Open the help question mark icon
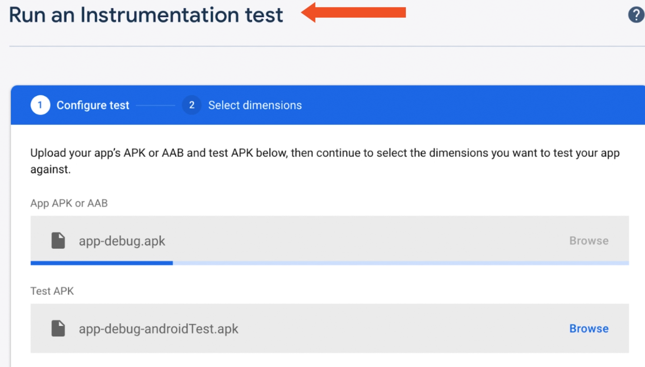Screen dimensions: 645x367 coord(636,15)
